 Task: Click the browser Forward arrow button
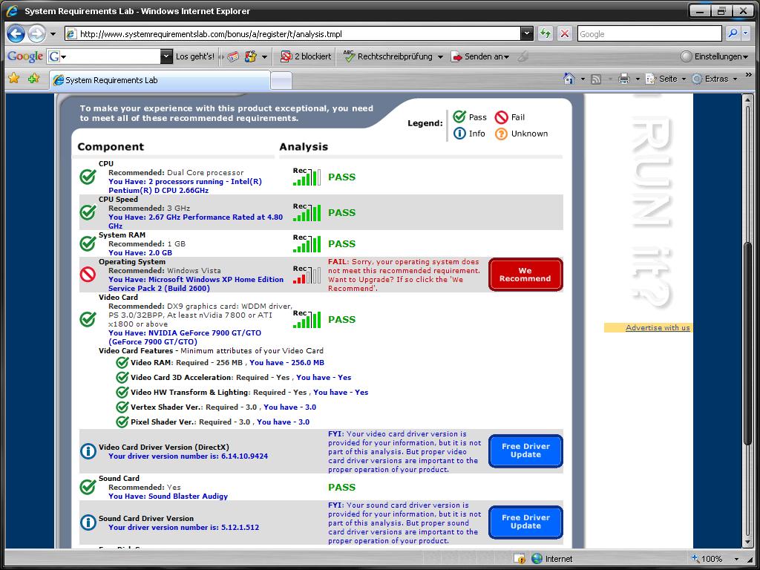tap(36, 33)
